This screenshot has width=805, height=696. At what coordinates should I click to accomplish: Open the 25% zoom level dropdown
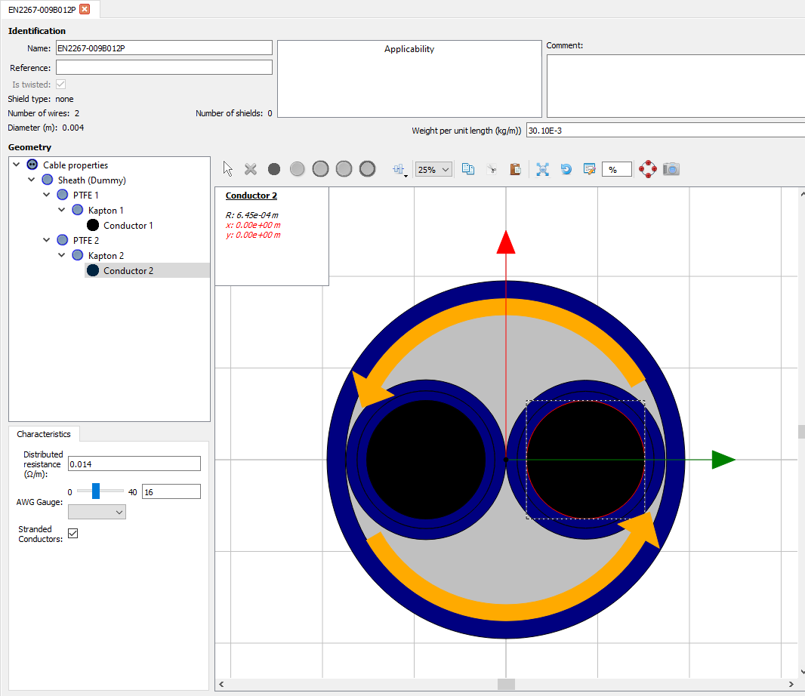(x=433, y=170)
